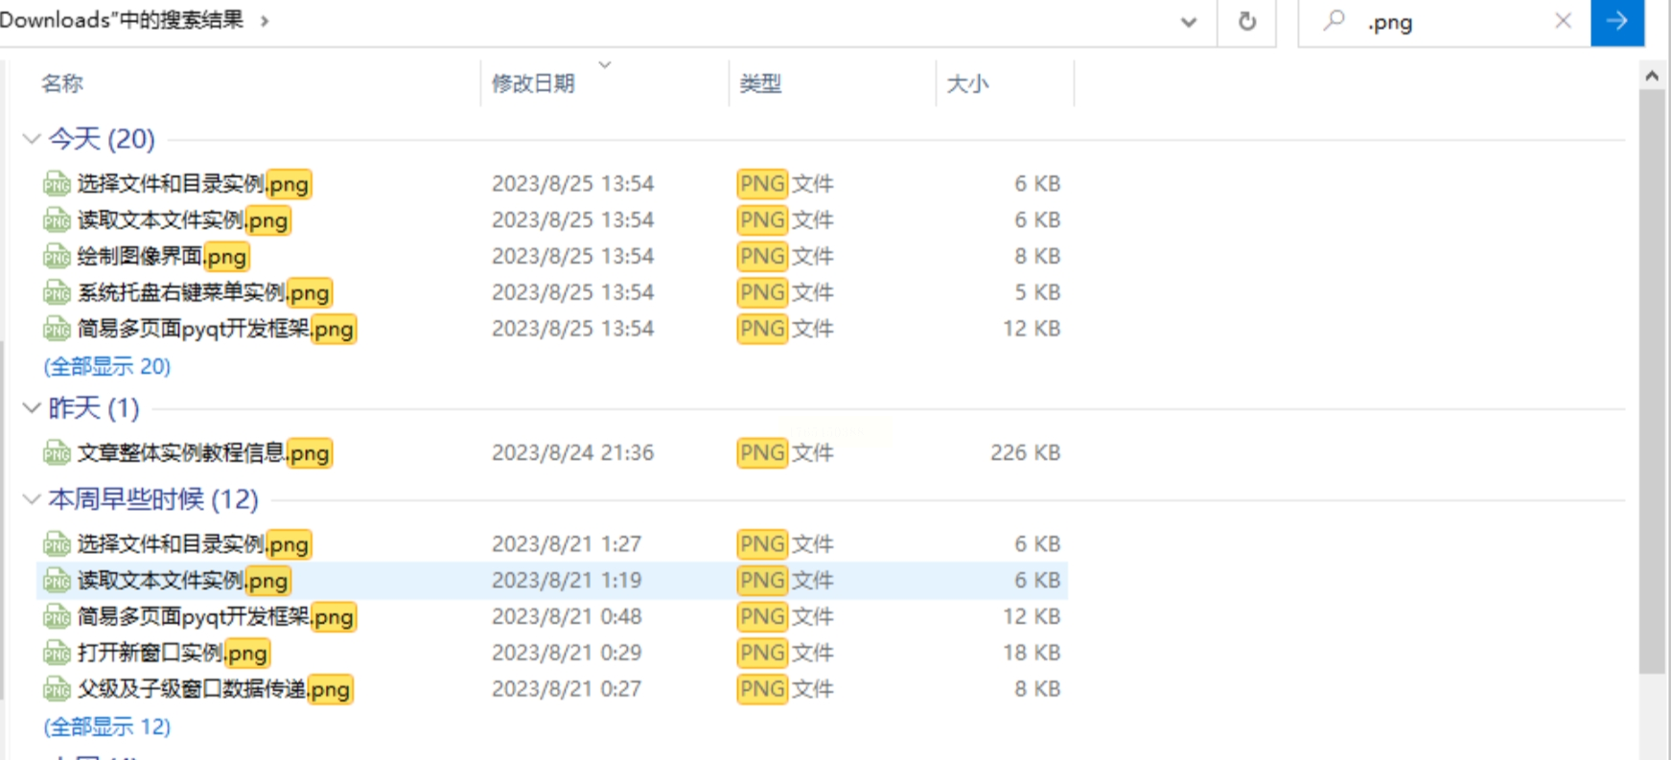Select the file name 系统托盘右键菜单实例.png
The image size is (1671, 760).
[205, 292]
